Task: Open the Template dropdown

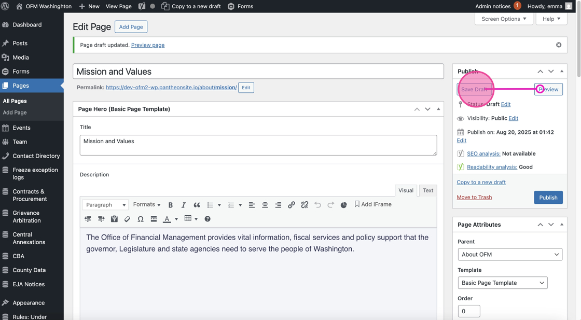Action: click(x=503, y=283)
